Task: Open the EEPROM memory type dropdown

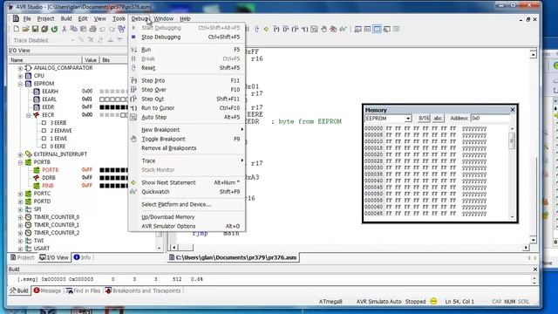Action: 408,119
